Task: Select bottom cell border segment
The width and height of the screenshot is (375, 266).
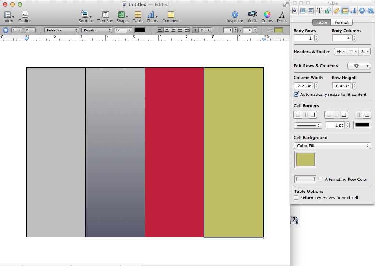Action: point(344,115)
